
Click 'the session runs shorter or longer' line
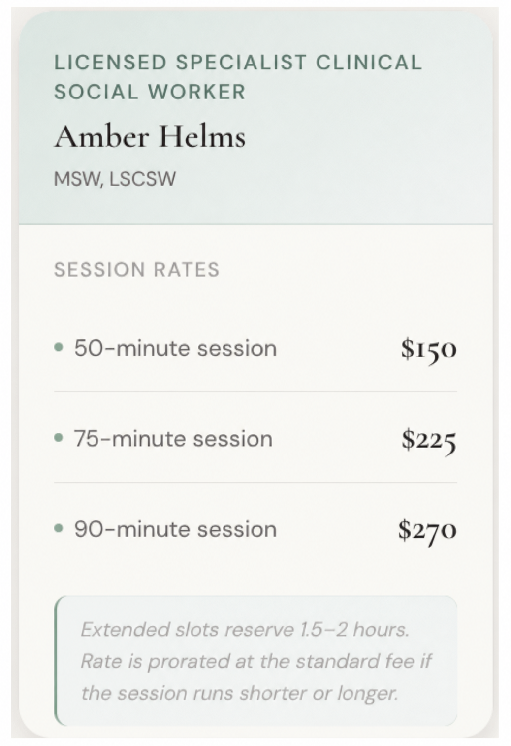click(239, 693)
